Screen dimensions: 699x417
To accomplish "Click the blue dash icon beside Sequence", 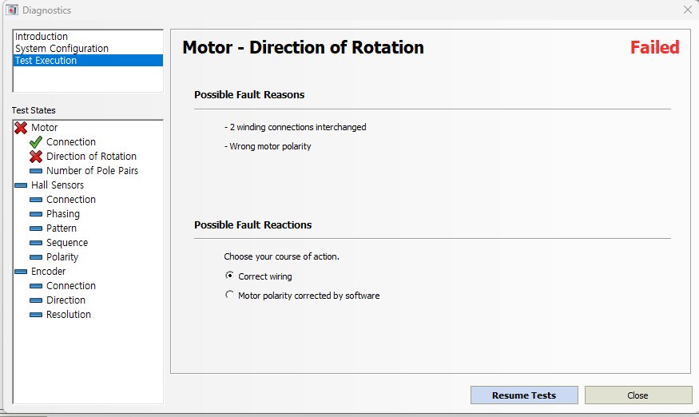I will click(36, 243).
